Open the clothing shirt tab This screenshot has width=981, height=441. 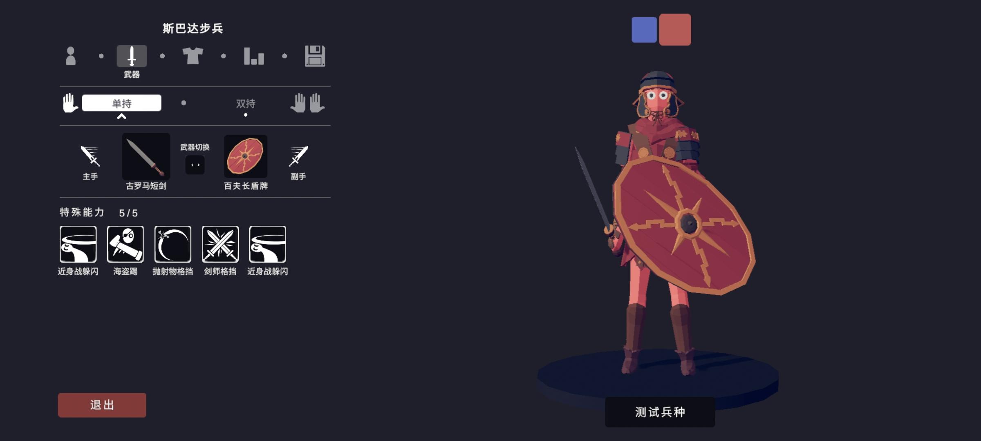[x=193, y=56]
